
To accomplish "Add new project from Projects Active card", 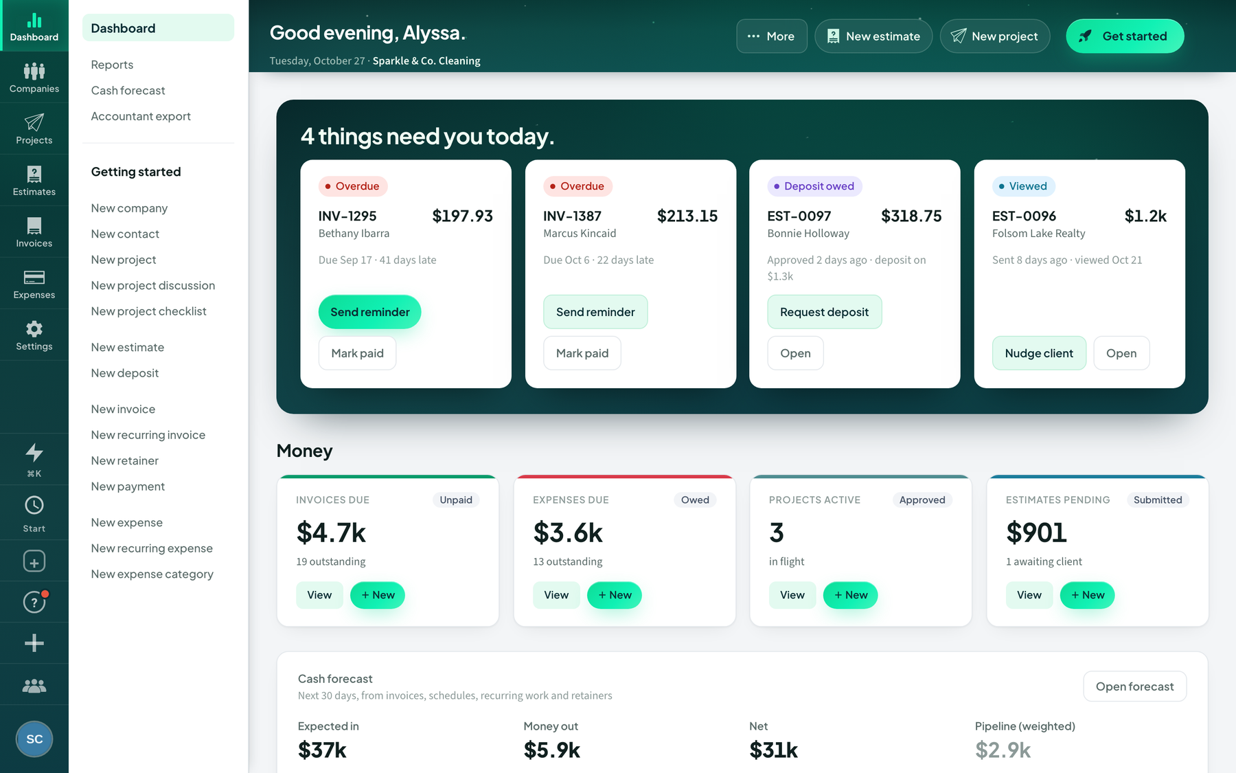I will (851, 595).
